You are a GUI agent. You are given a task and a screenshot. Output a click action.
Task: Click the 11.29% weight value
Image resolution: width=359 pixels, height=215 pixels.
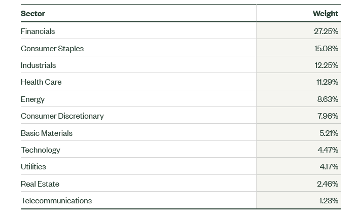pyautogui.click(x=327, y=82)
